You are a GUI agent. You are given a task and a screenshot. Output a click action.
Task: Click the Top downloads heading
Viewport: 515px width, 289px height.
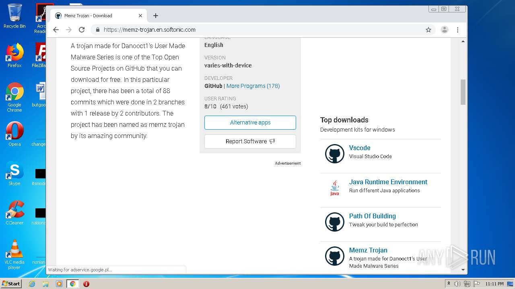pos(344,120)
